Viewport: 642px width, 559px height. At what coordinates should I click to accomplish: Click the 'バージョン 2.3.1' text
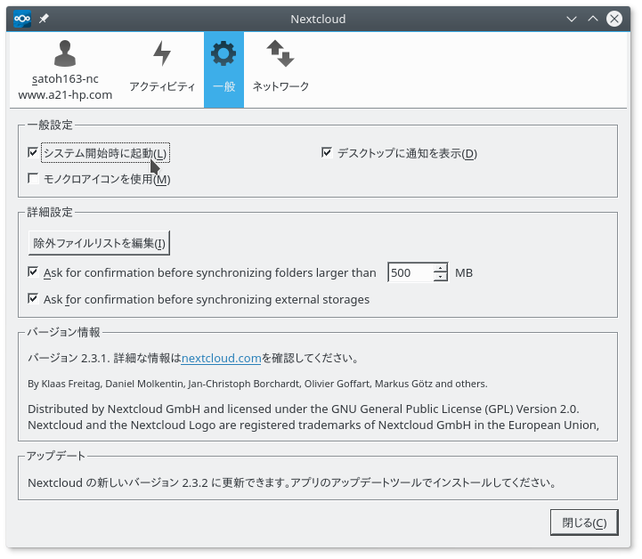point(68,359)
